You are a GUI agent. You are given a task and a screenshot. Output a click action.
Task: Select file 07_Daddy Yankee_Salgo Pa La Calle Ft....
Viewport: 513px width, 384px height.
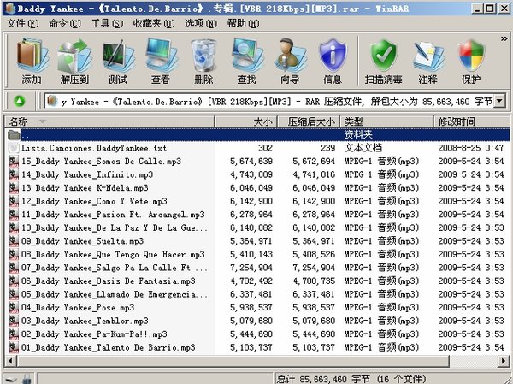pyautogui.click(x=115, y=268)
